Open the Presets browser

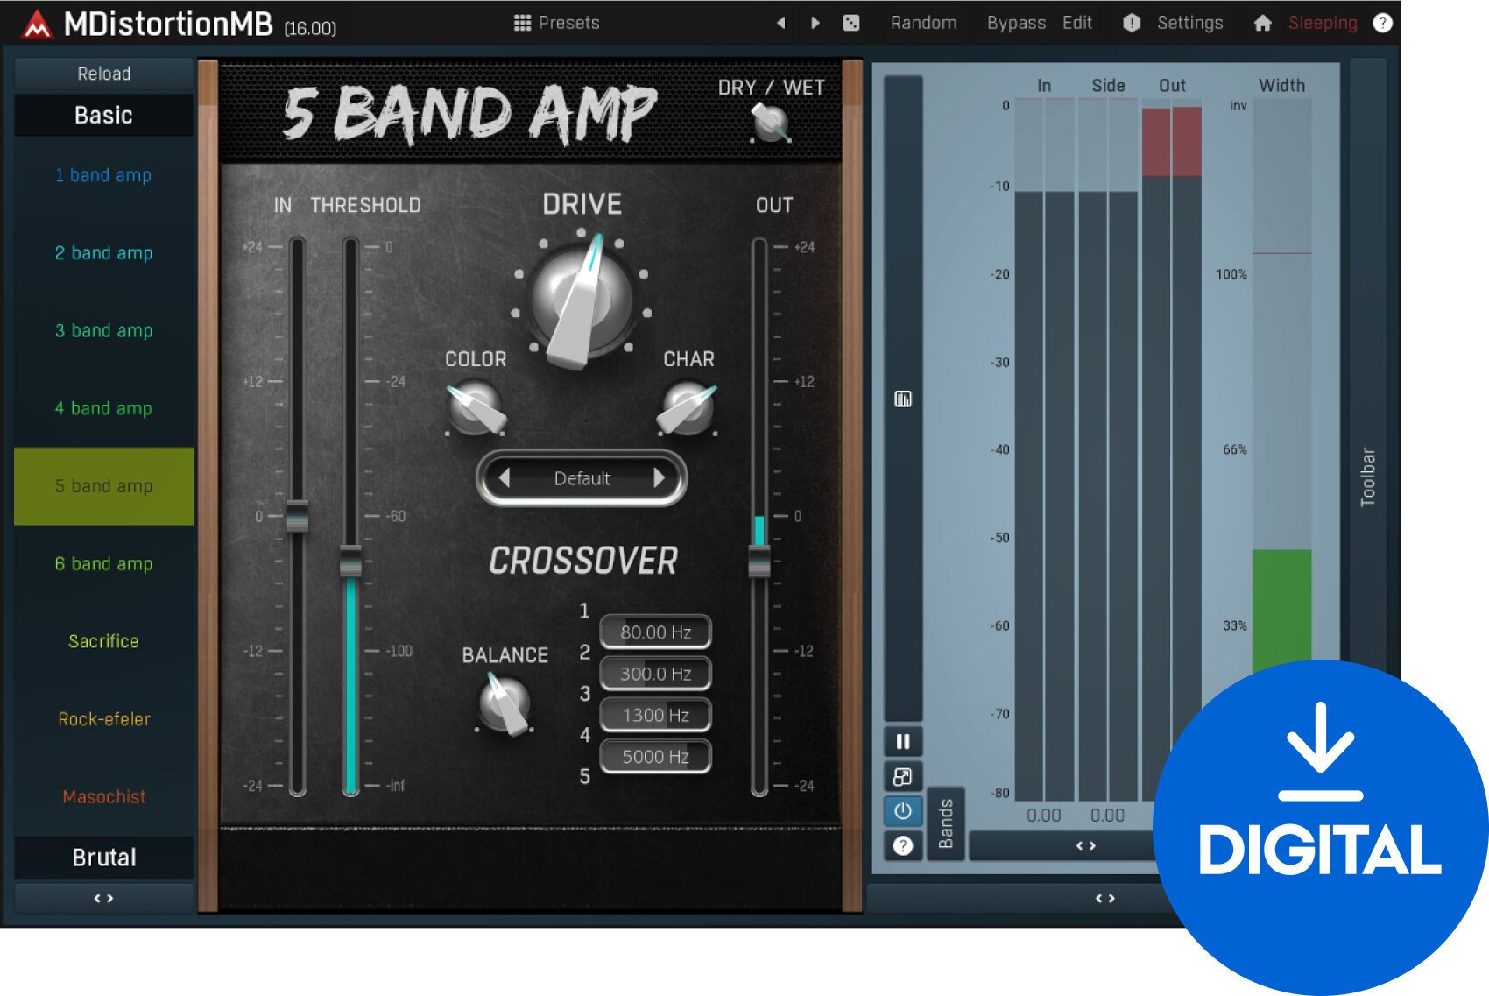555,22
